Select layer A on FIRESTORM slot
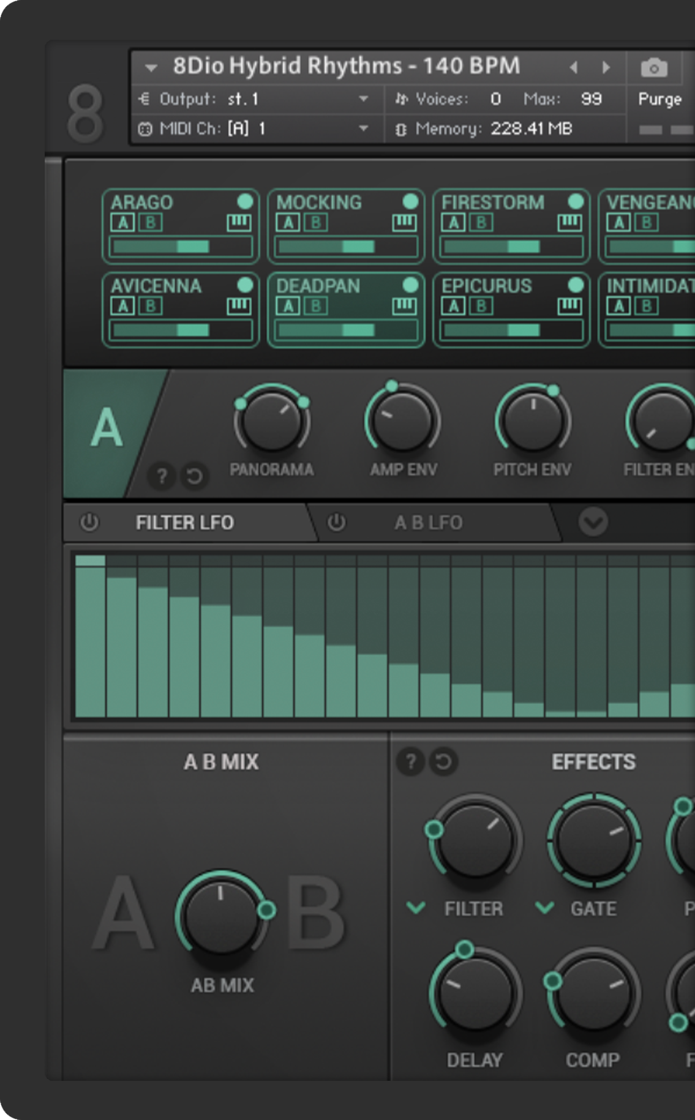Viewport: 695px width, 1120px height. [453, 222]
